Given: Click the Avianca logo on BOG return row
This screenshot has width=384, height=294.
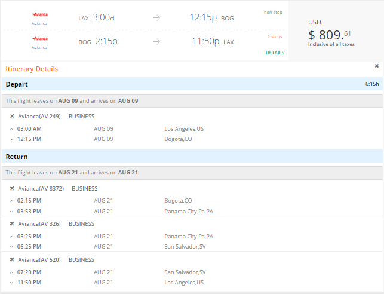Looking at the screenshot, I should (x=39, y=38).
